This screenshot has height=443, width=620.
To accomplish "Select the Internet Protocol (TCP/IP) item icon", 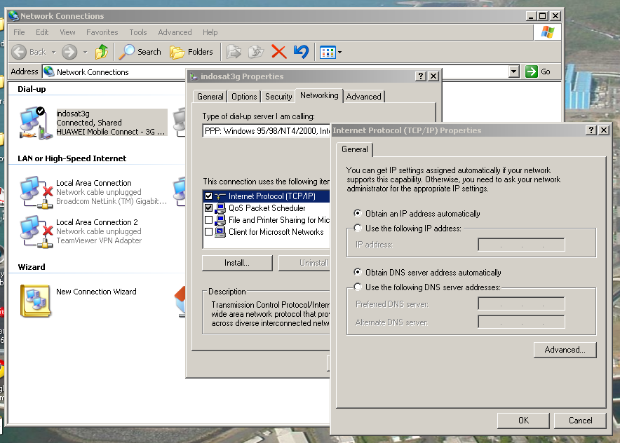I will point(220,196).
